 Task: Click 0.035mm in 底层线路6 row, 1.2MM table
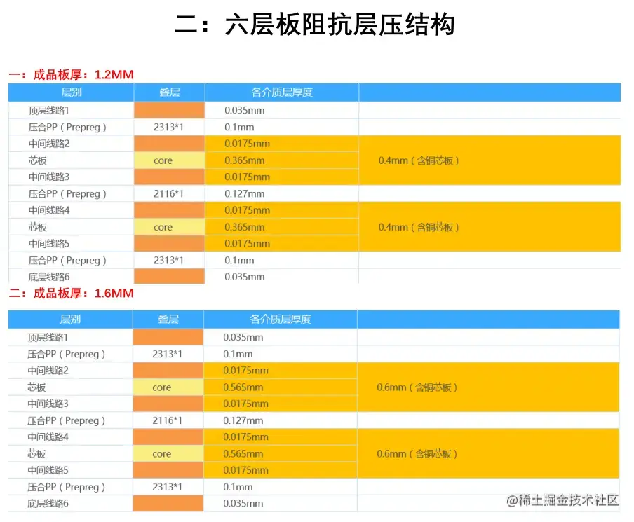point(245,277)
